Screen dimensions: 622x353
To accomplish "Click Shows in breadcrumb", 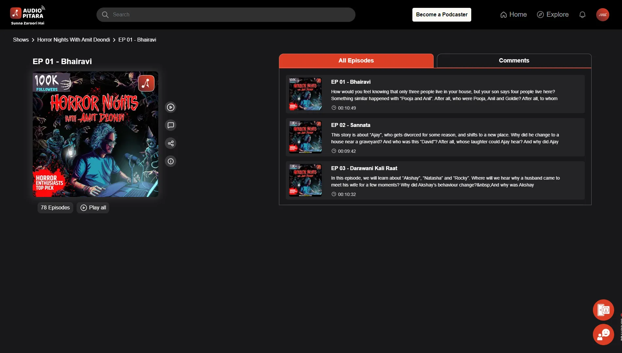I will click(x=21, y=40).
